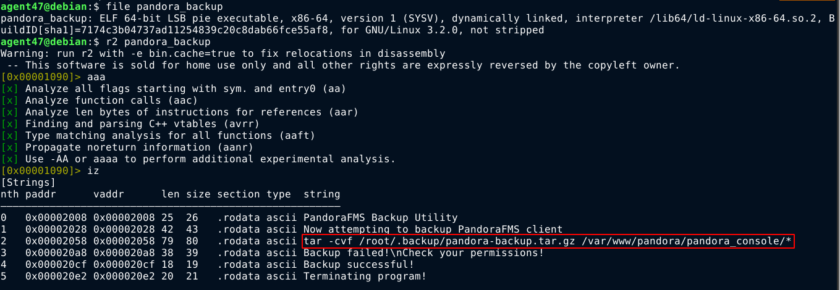Click the "vaddr" column header
The image size is (840, 290).
(109, 194)
